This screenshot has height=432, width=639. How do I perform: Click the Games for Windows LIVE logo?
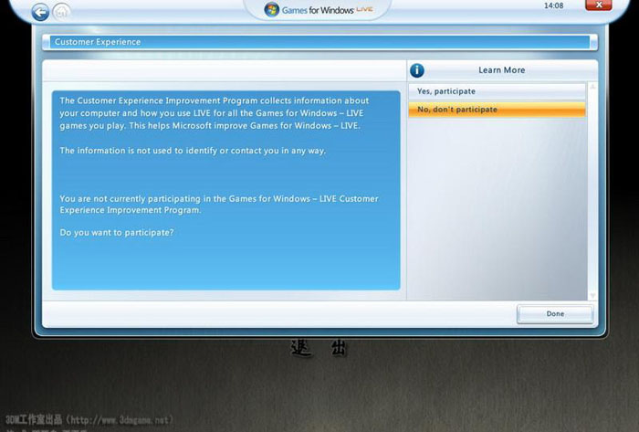click(x=319, y=9)
